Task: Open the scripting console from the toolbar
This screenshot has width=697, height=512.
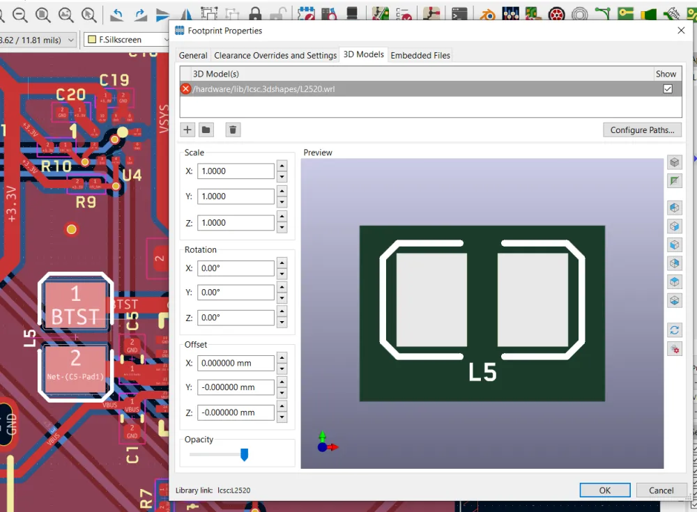Action: [458, 14]
